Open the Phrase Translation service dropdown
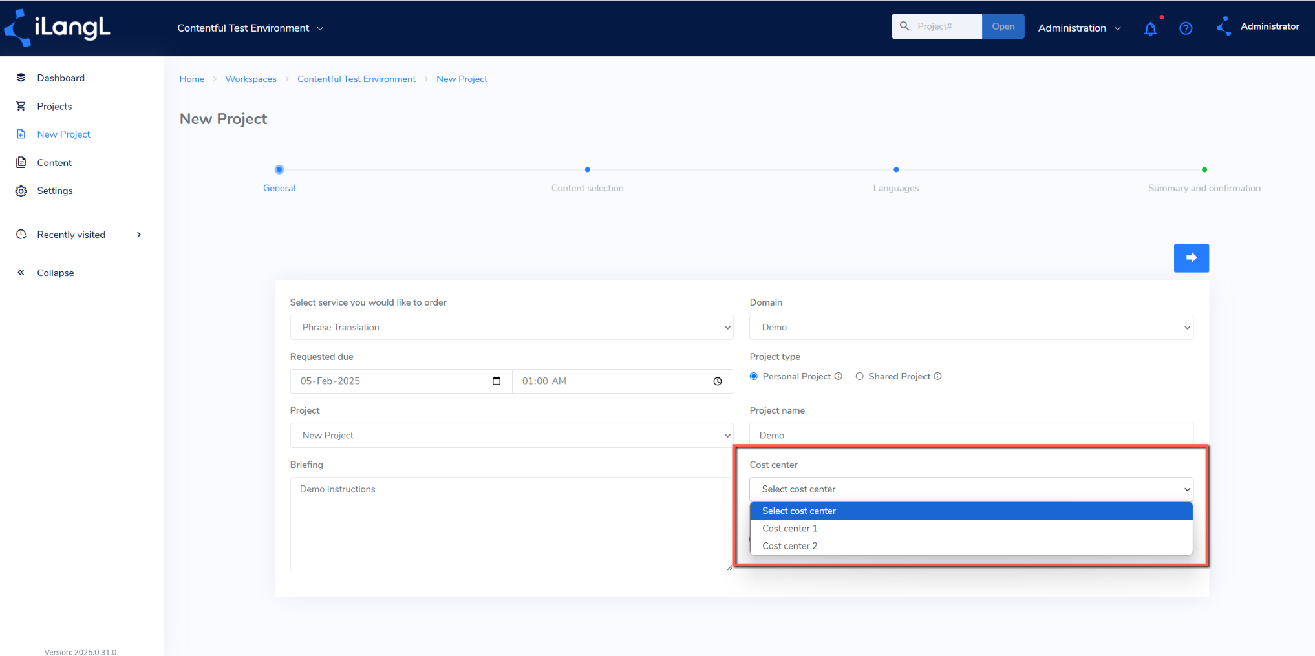 coord(512,327)
